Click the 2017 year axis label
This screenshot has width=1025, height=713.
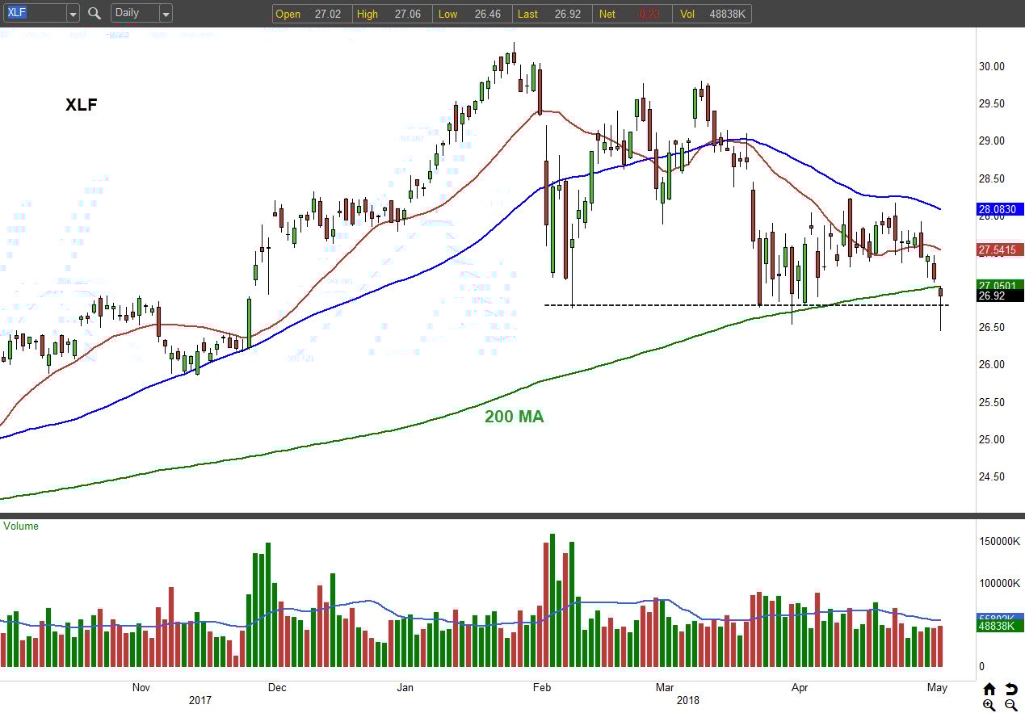pos(199,700)
